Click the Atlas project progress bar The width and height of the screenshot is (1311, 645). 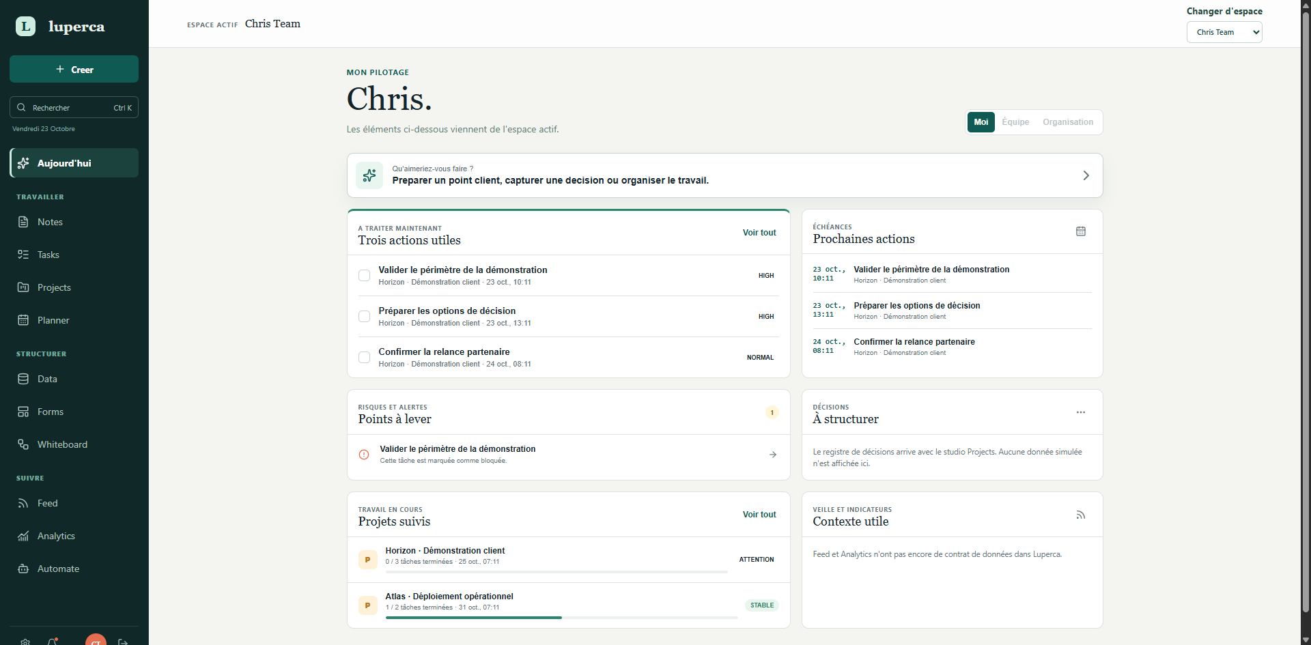point(562,618)
